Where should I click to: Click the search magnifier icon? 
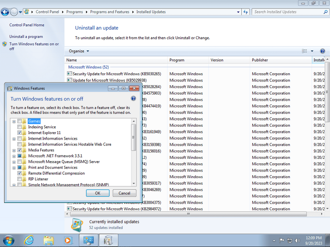326,12
